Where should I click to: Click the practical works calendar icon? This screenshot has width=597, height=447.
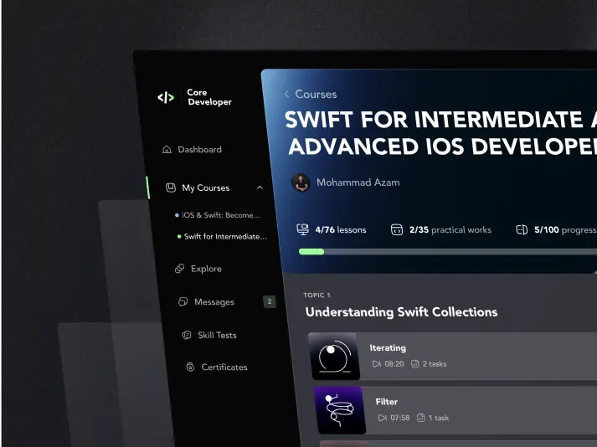pyautogui.click(x=397, y=229)
